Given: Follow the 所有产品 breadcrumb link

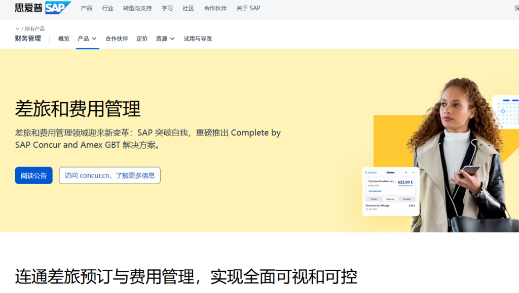Looking at the screenshot, I should (34, 29).
